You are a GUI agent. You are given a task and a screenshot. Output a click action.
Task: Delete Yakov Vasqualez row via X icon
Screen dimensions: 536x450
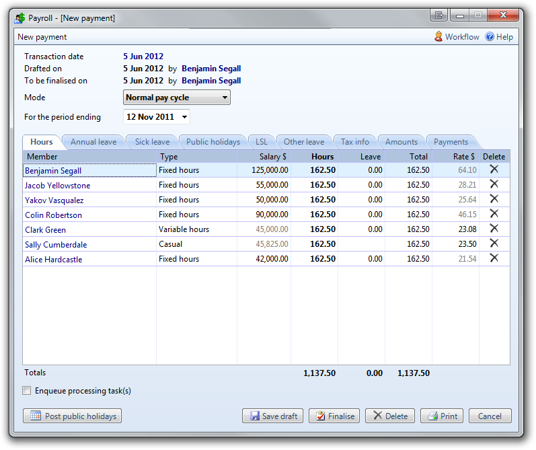tap(494, 199)
